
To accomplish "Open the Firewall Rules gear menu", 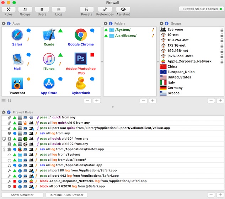I will [4, 112].
